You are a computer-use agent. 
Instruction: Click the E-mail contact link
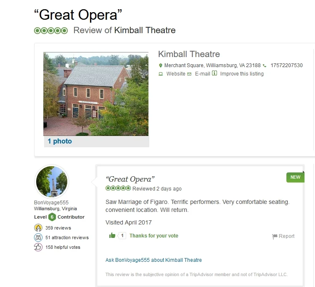tap(203, 74)
